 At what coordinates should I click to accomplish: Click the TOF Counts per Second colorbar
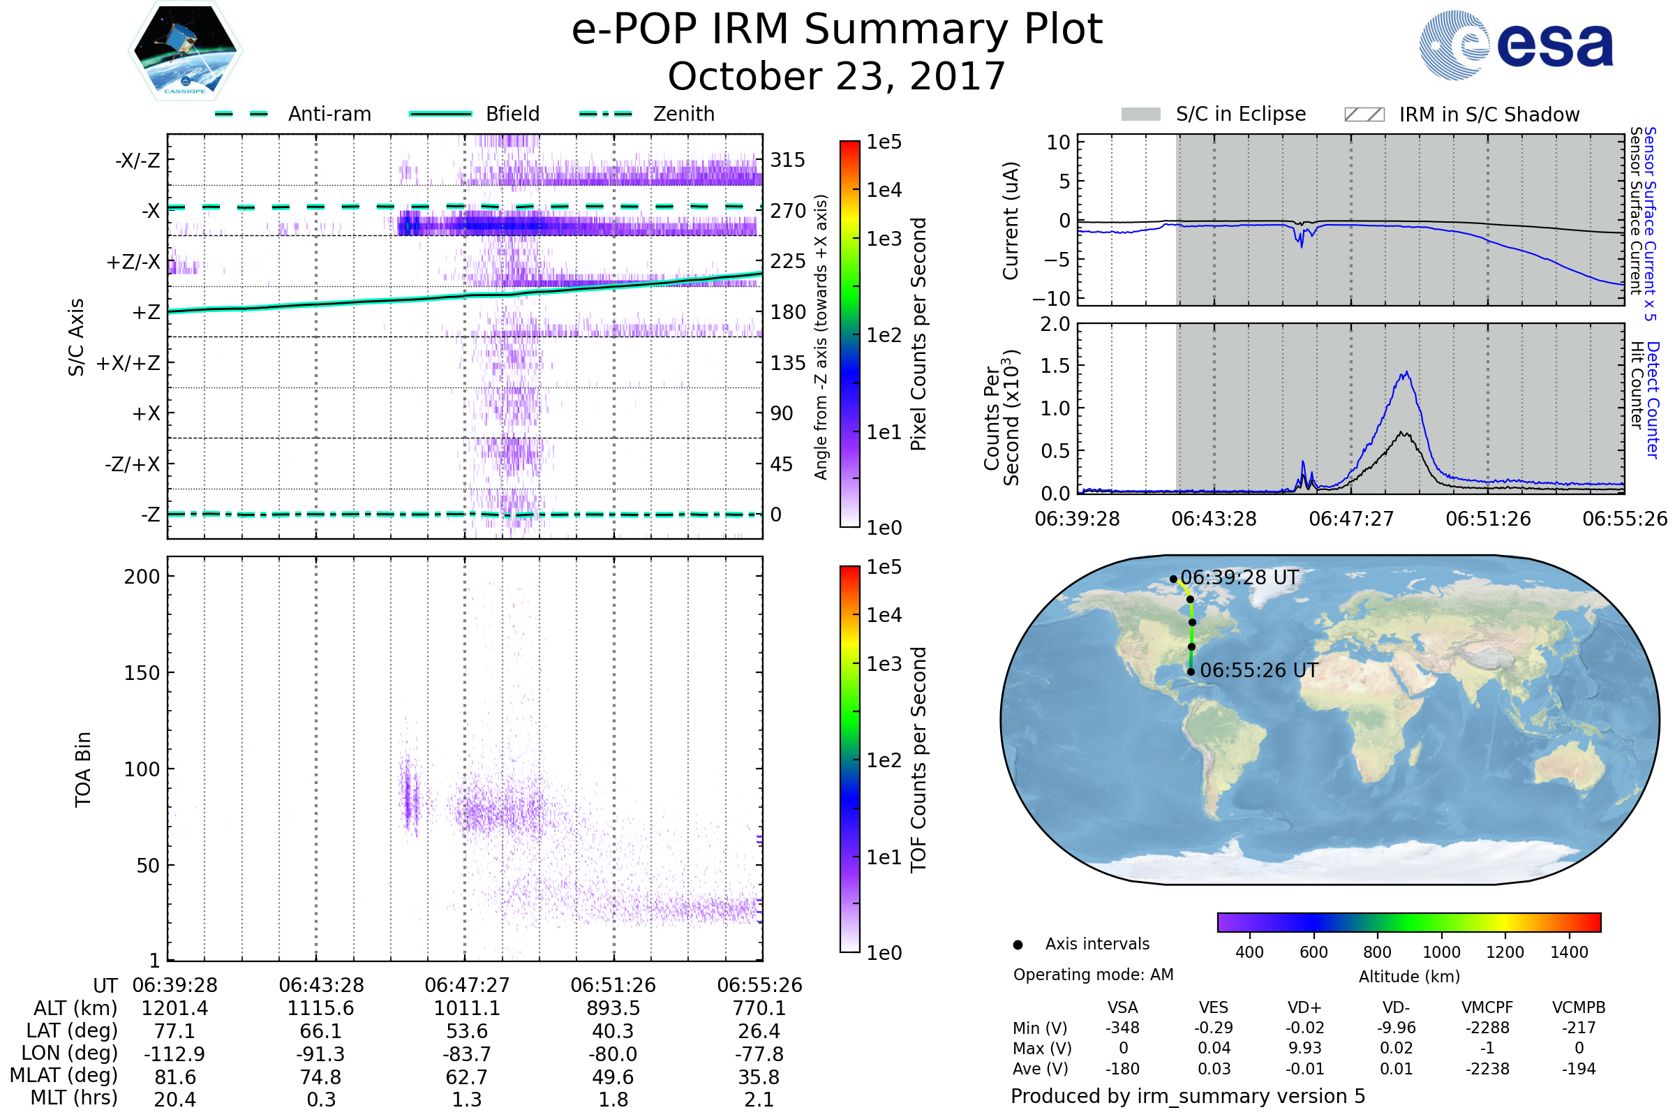tap(849, 759)
